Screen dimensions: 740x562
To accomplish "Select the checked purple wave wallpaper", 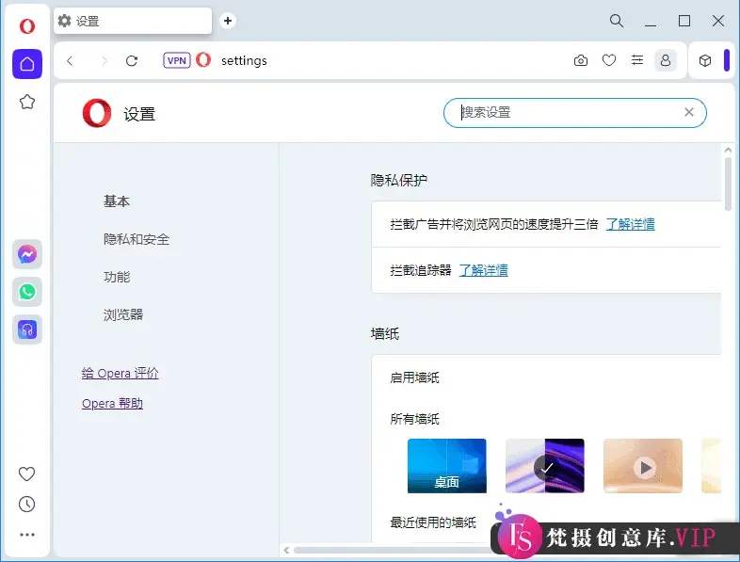I will tap(544, 466).
